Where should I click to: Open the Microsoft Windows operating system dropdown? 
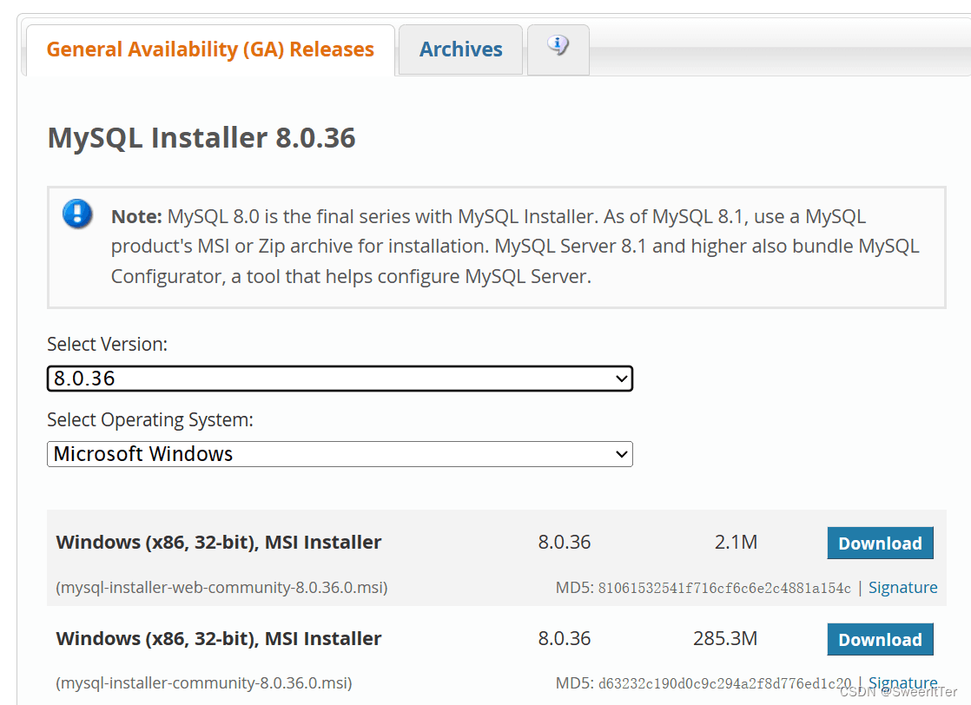click(340, 454)
